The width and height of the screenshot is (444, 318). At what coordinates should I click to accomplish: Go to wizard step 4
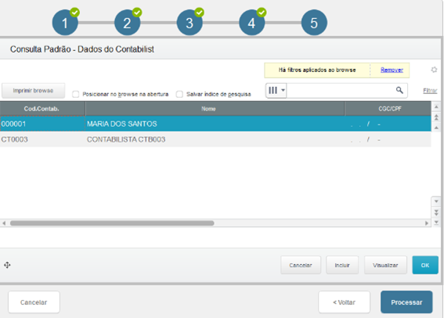[x=251, y=23]
